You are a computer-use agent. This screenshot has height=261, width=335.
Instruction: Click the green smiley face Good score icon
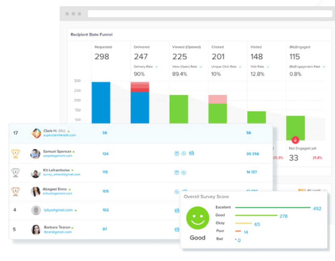pos(198,218)
